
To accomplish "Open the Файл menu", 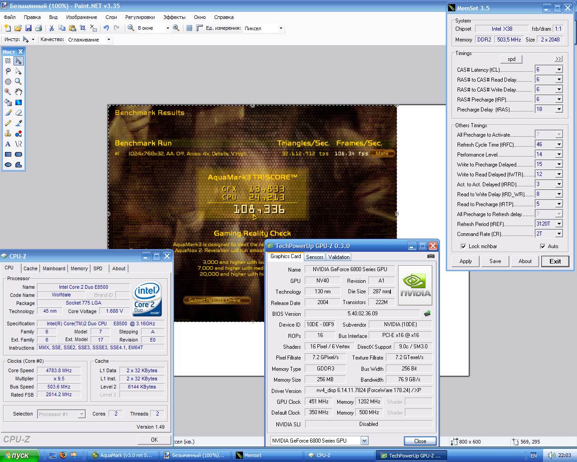I will point(9,17).
